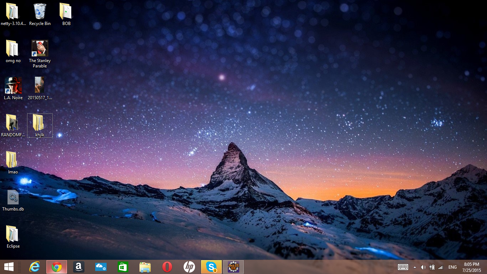Screen dimensions: 487x274
Task: Click the HP logo taskbar icon
Action: pos(189,267)
